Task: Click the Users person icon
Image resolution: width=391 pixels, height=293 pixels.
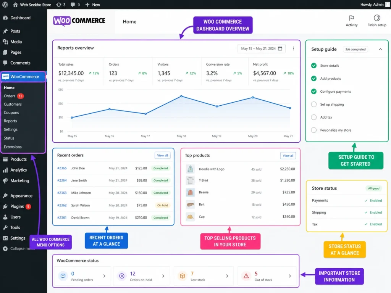Action: (x=5, y=217)
